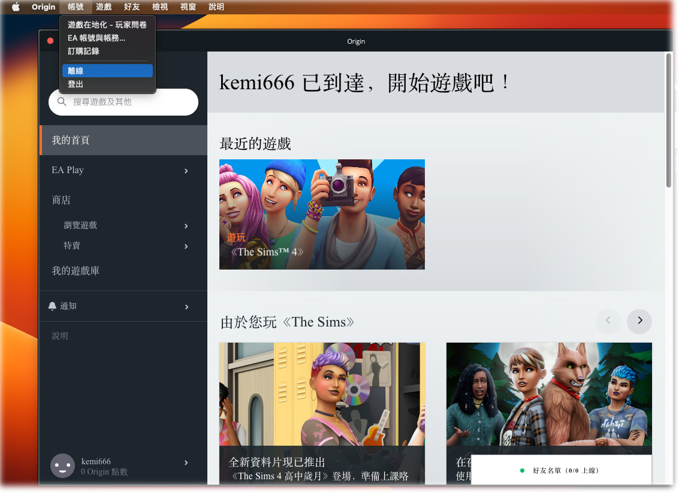Open the 遊戲 menu in menu bar
This screenshot has width=679, height=493.
coord(104,7)
